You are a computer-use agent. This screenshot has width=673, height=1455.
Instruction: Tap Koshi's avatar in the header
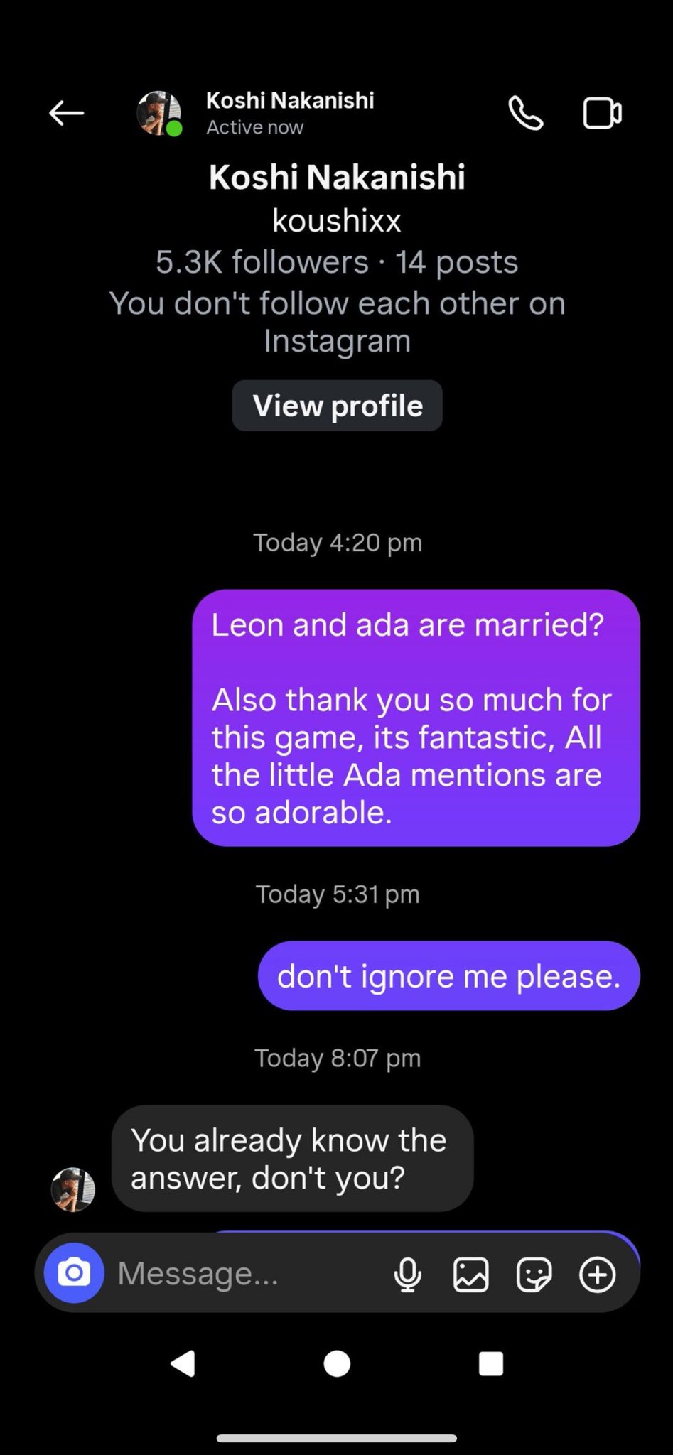158,113
